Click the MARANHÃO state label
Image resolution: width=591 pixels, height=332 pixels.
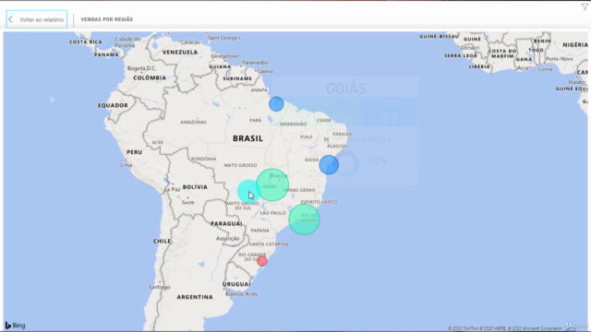(294, 124)
